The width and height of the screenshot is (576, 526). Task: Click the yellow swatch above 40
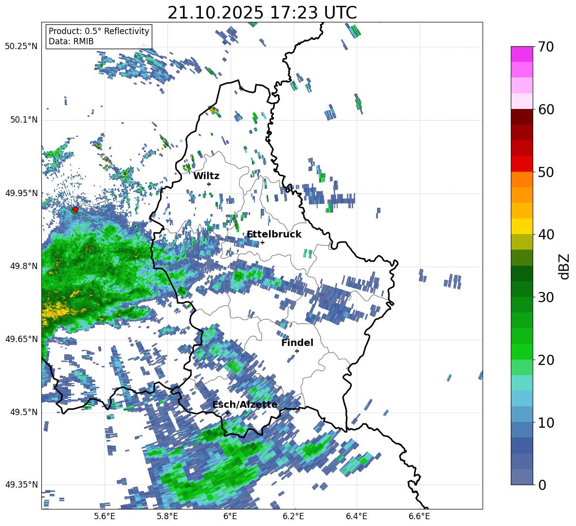click(522, 226)
